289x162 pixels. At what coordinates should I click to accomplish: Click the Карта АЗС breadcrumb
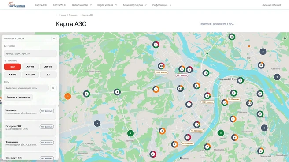tap(87, 15)
